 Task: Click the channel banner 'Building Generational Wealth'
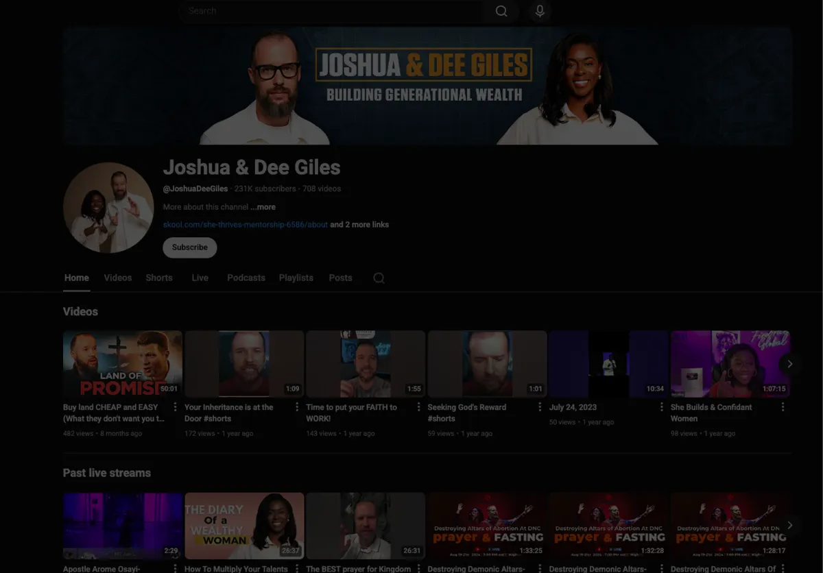(x=427, y=86)
